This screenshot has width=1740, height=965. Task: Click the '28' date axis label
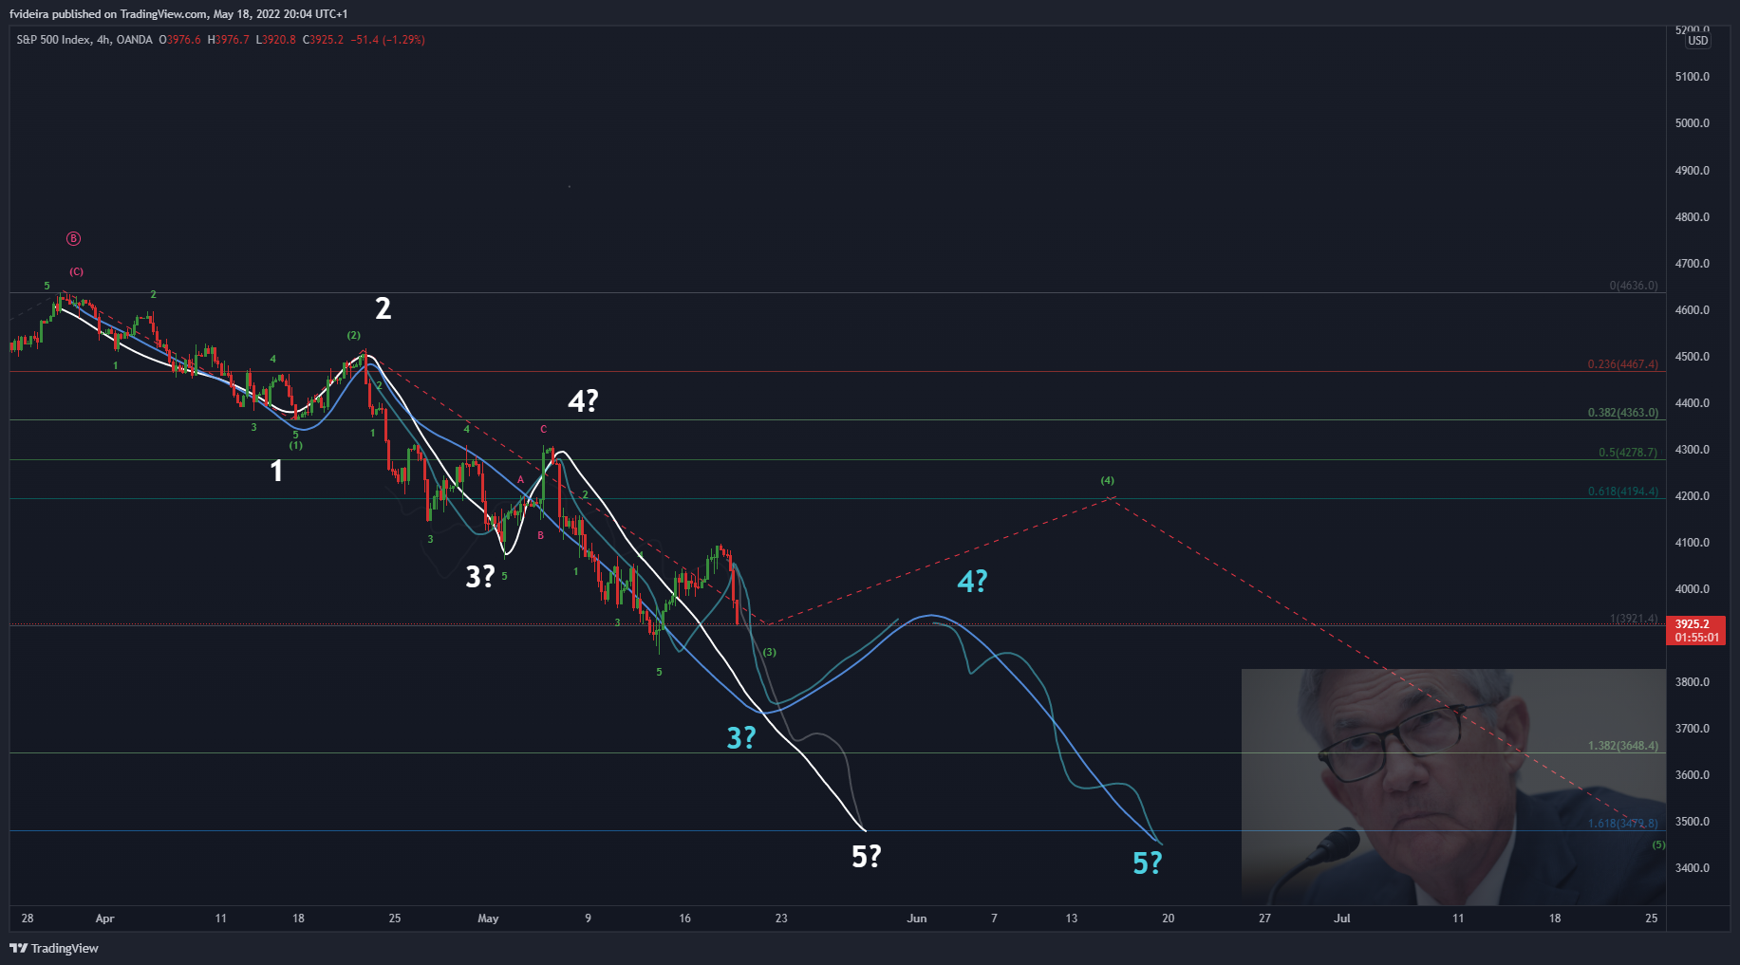pos(28,919)
